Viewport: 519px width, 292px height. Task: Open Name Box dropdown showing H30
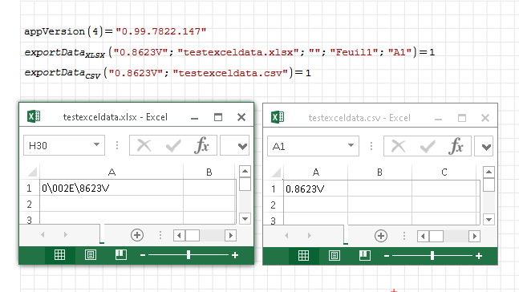(x=96, y=144)
